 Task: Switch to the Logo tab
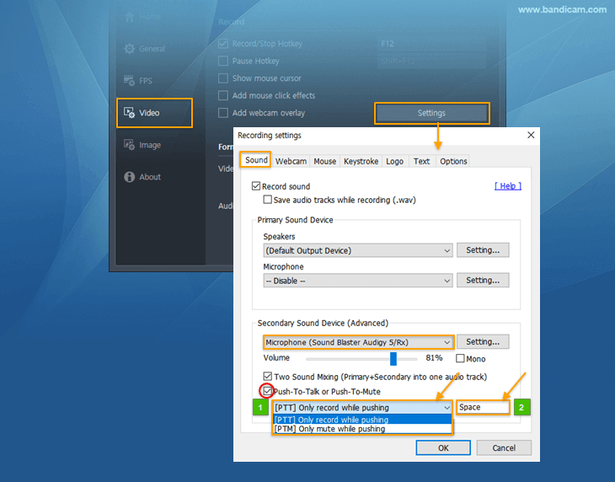pos(394,161)
